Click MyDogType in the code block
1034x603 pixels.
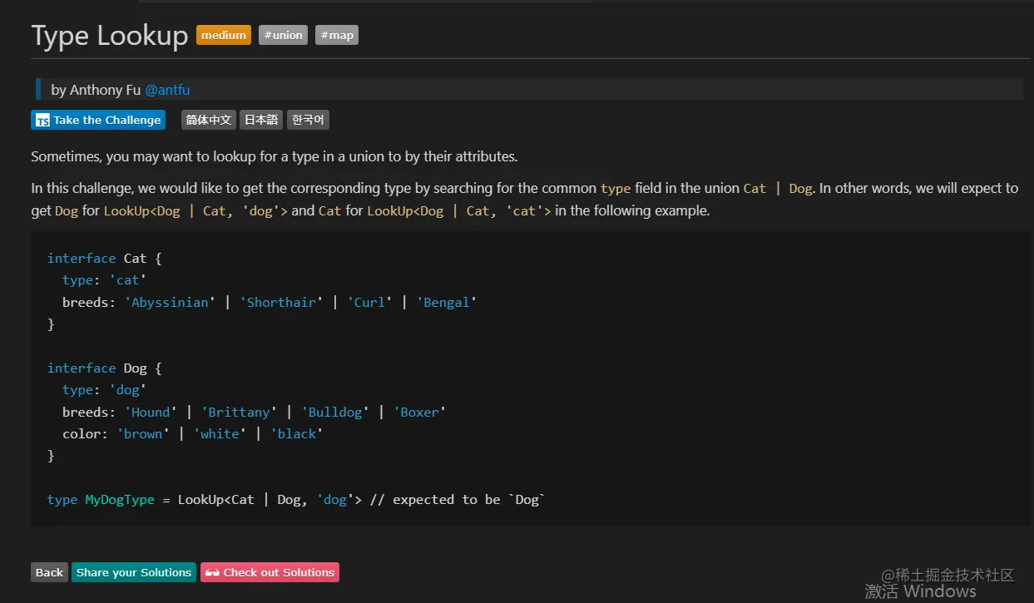tap(120, 499)
